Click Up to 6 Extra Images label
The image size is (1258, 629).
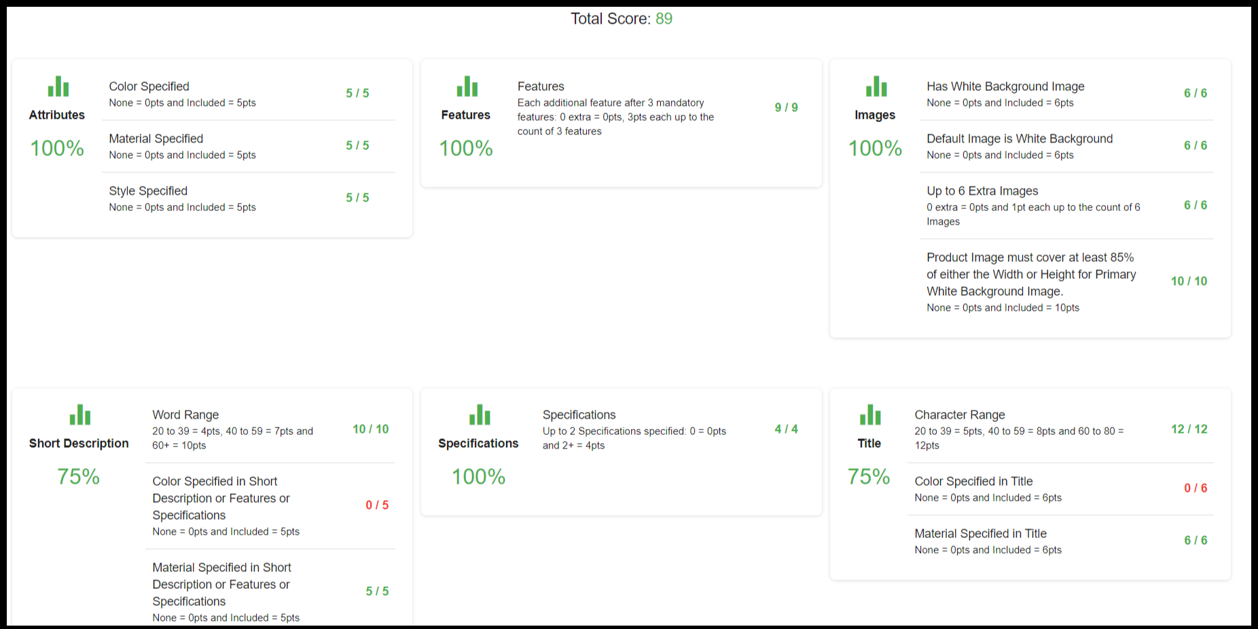[x=982, y=191]
